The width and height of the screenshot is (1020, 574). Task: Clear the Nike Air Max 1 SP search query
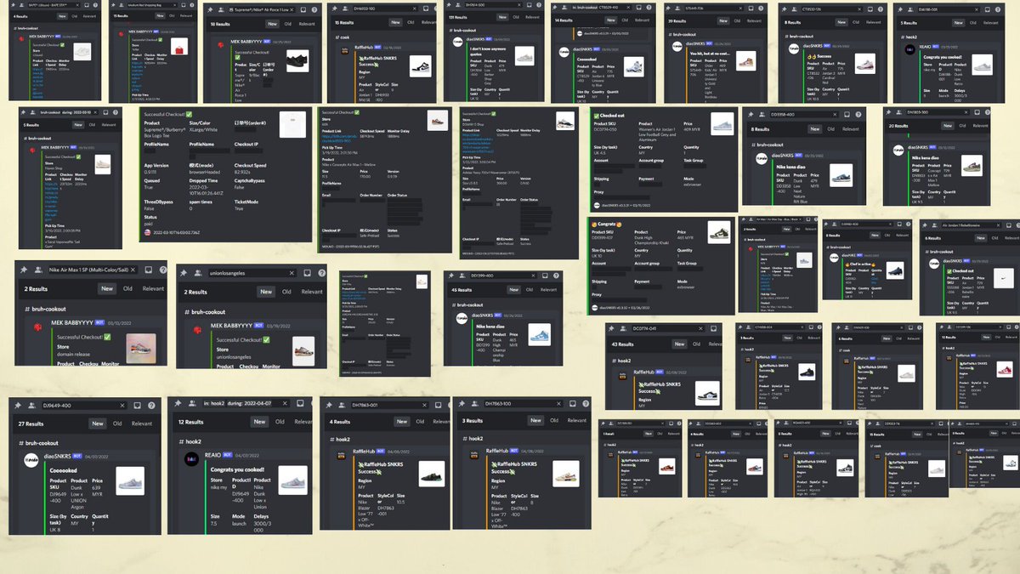pos(133,270)
